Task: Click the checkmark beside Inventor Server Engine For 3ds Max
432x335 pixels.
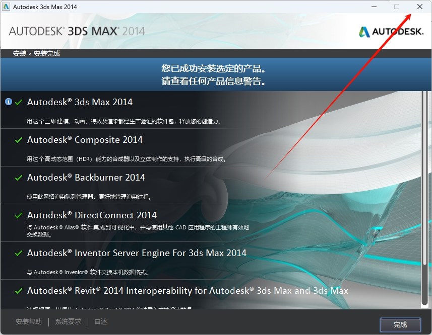Action: click(19, 253)
